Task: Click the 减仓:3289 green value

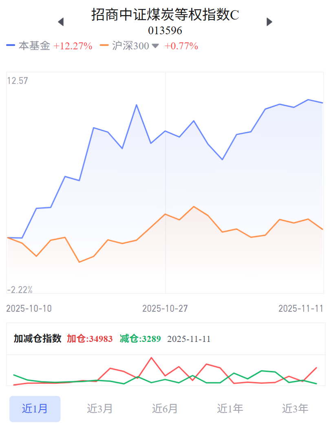Action: click(x=140, y=339)
